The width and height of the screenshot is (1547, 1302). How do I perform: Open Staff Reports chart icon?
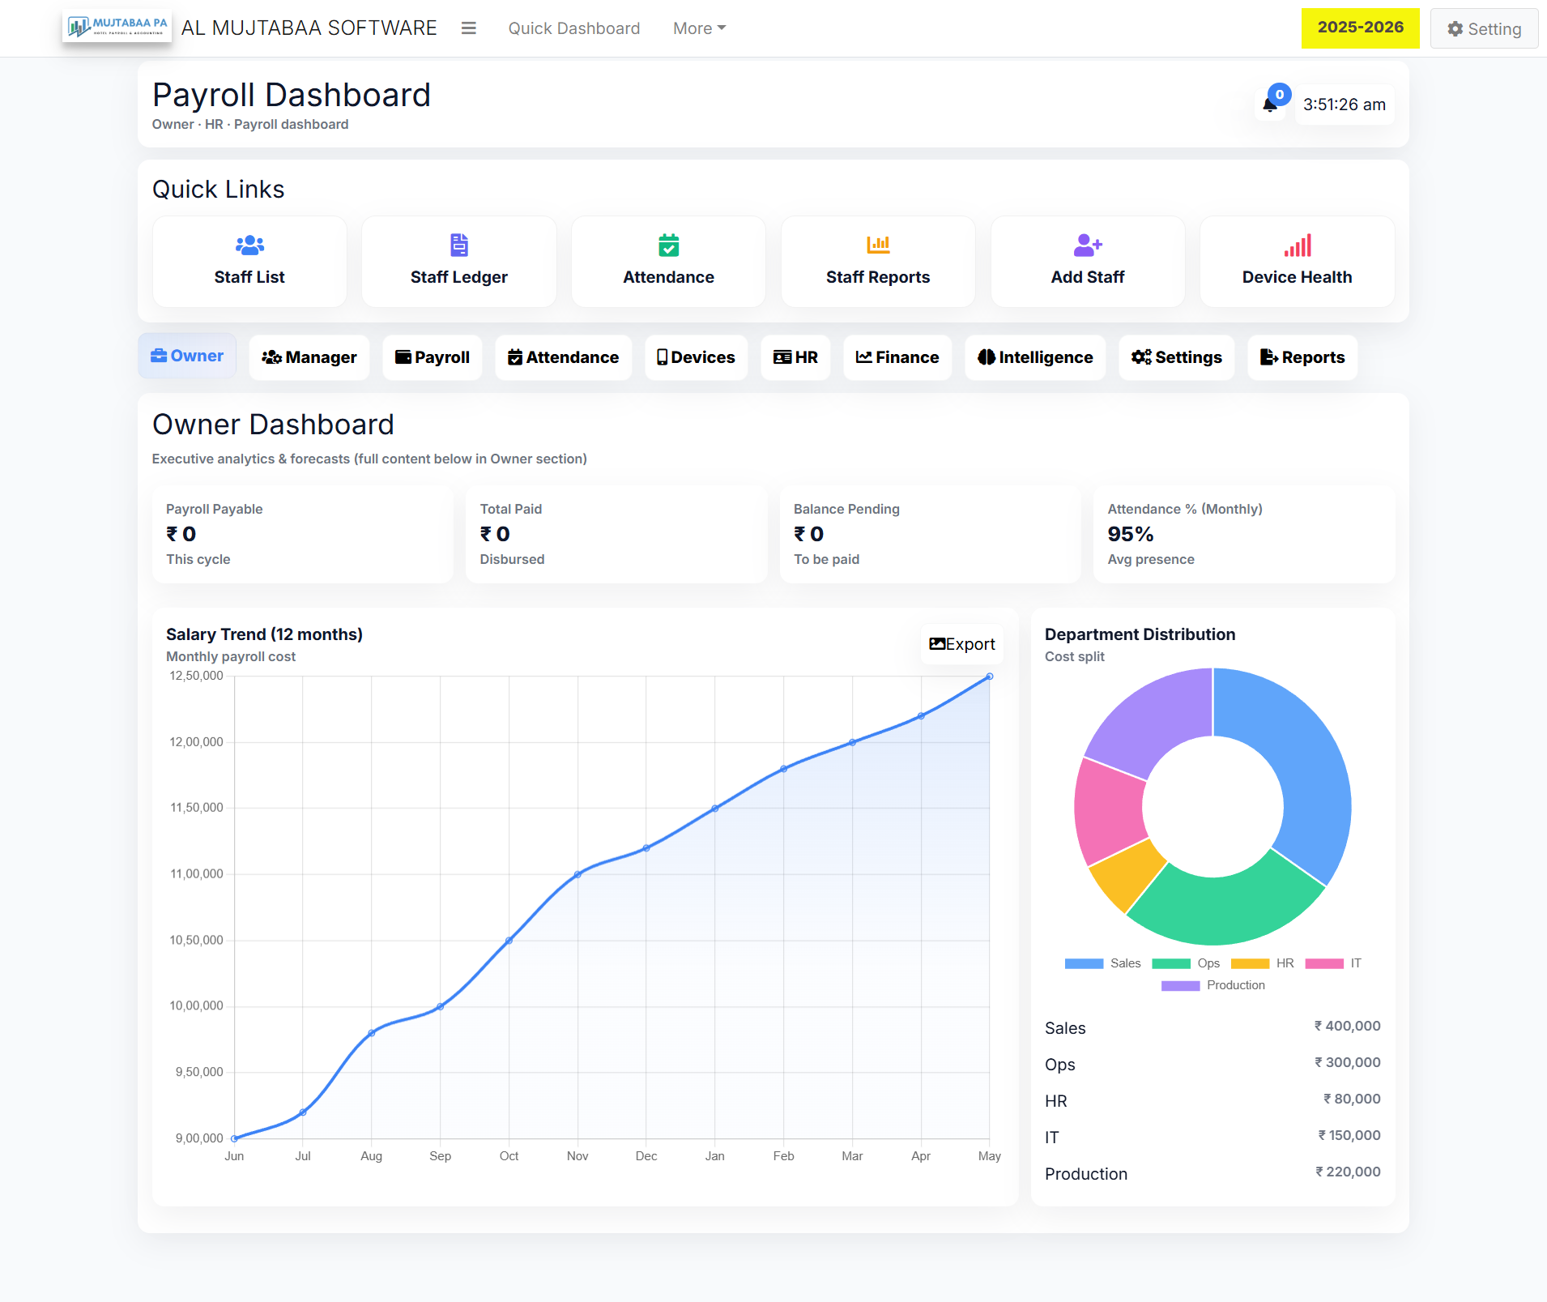point(877,245)
